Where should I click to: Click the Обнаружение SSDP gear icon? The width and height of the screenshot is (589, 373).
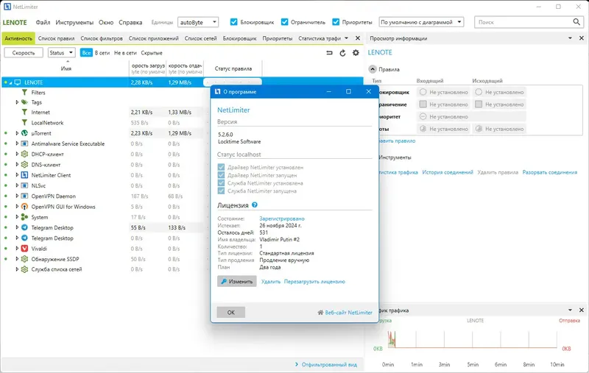click(24, 259)
